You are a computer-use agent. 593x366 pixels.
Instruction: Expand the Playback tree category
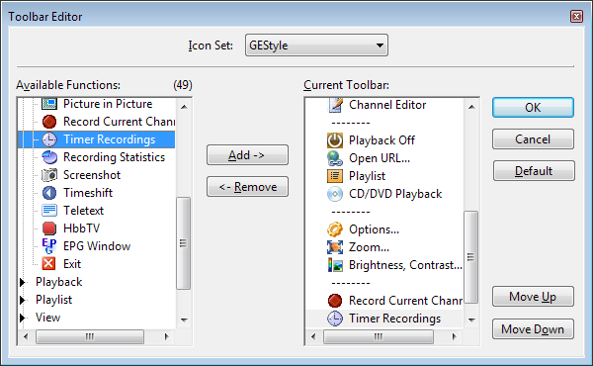[x=23, y=282]
